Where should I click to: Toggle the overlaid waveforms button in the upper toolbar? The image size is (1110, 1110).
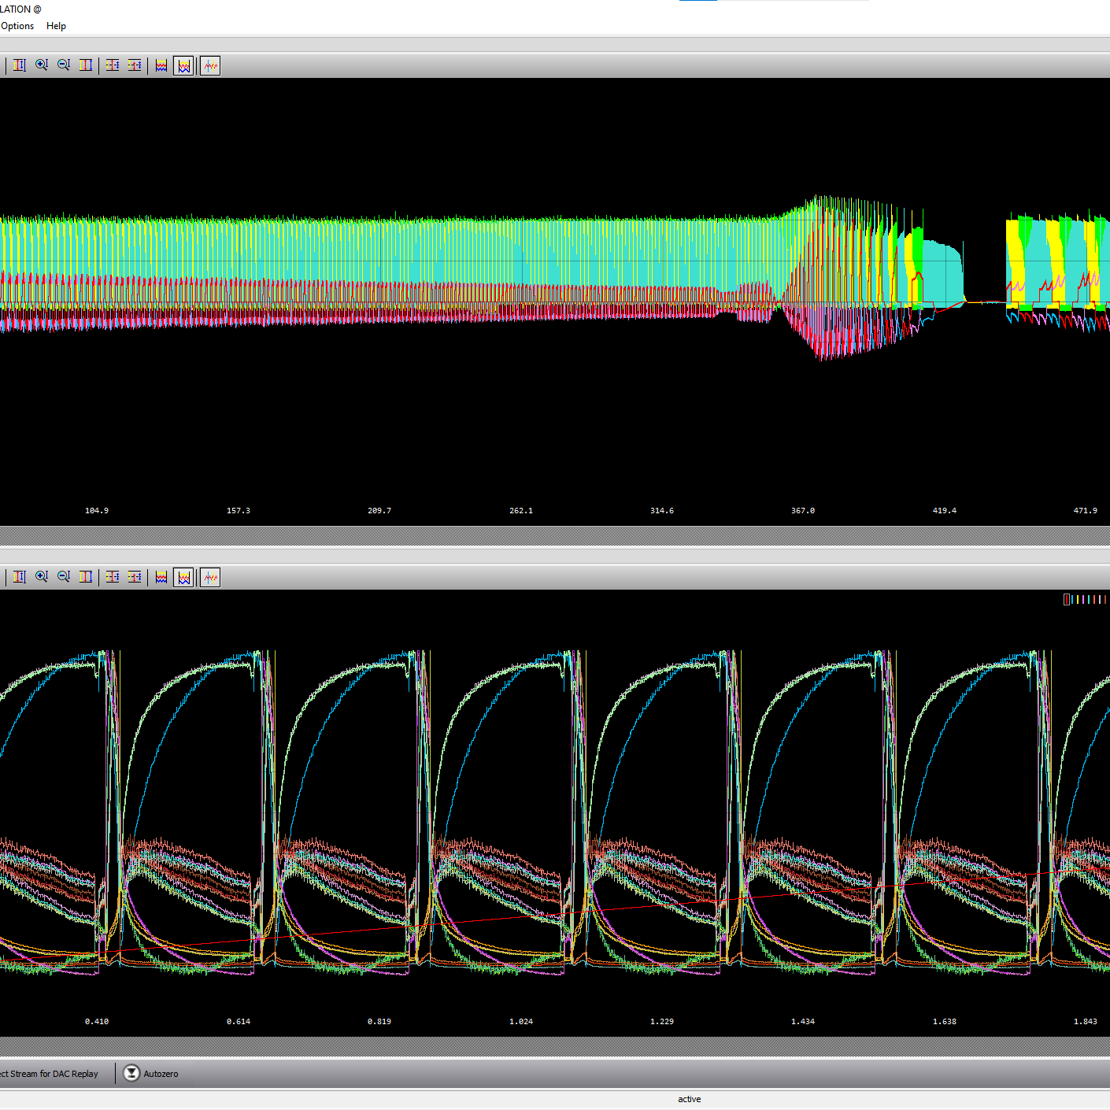(183, 65)
